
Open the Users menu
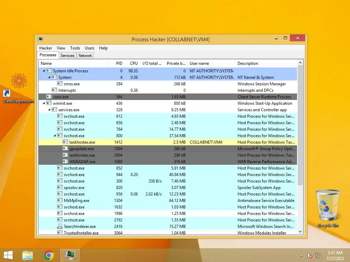coord(90,48)
